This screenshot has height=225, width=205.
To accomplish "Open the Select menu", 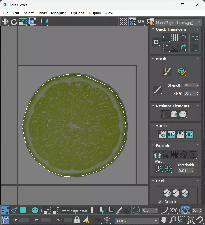I will (x=28, y=13).
